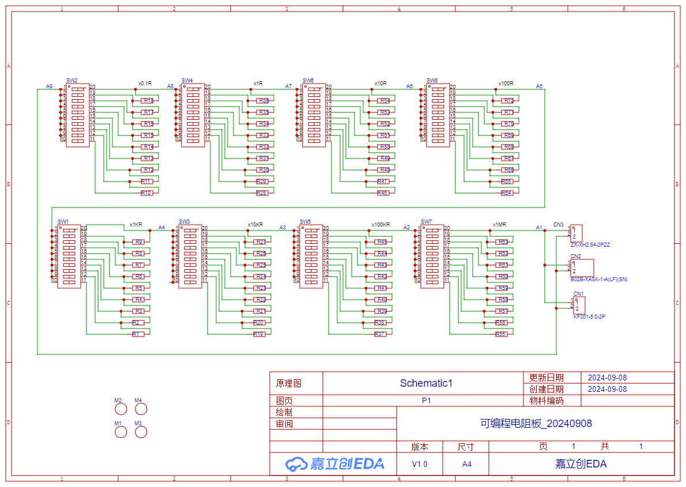Click net label A2
Image resolution: width=686 pixels, height=487 pixels.
coord(406,228)
